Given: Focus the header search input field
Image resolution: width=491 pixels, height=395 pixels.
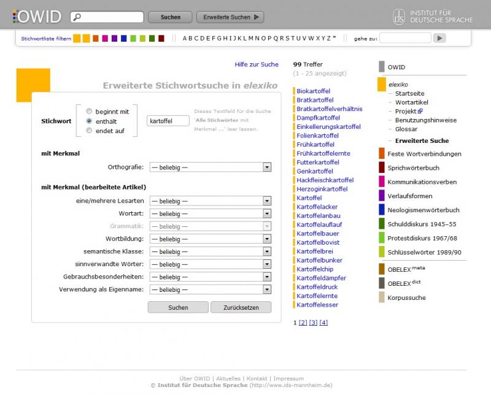Looking at the screenshot, I should pyautogui.click(x=107, y=17).
